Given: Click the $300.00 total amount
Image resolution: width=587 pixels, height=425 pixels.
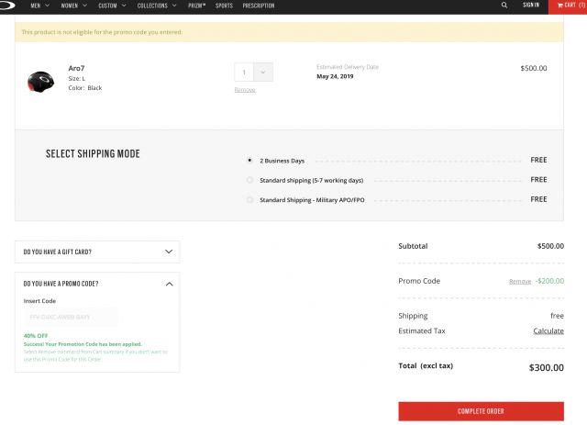Looking at the screenshot, I should [547, 368].
